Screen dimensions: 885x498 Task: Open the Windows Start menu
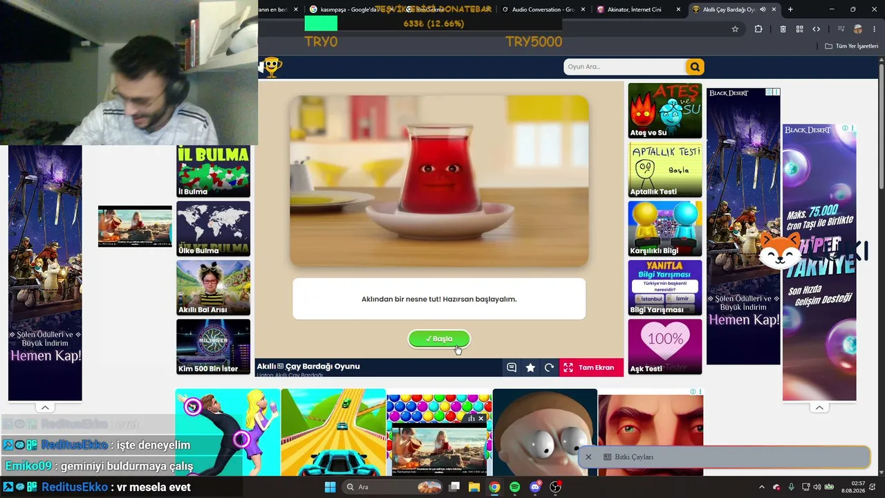[x=330, y=487]
